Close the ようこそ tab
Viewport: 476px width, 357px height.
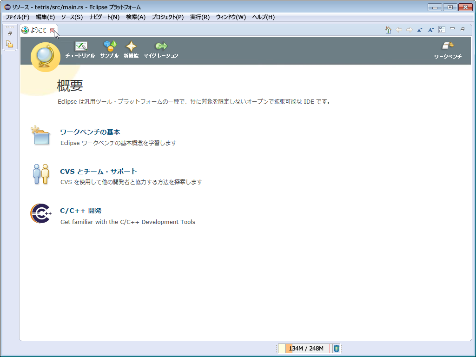click(x=52, y=30)
